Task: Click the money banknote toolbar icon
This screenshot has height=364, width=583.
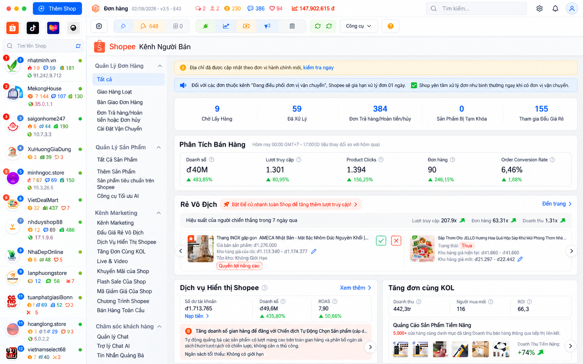Action: pyautogui.click(x=246, y=26)
